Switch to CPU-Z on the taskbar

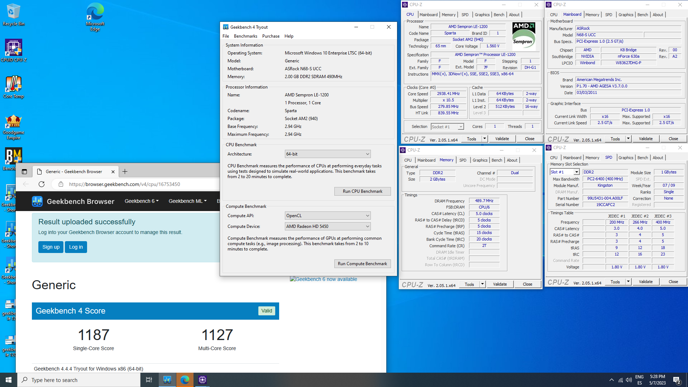(x=202, y=380)
